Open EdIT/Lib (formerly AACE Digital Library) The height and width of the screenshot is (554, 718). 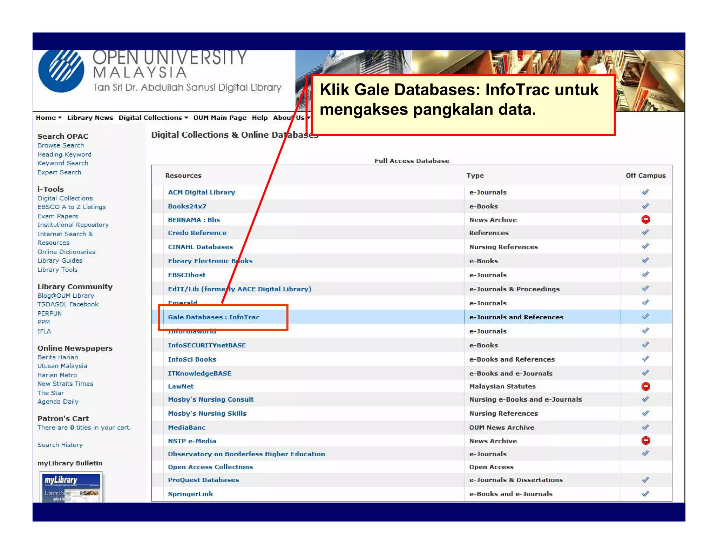[239, 289]
